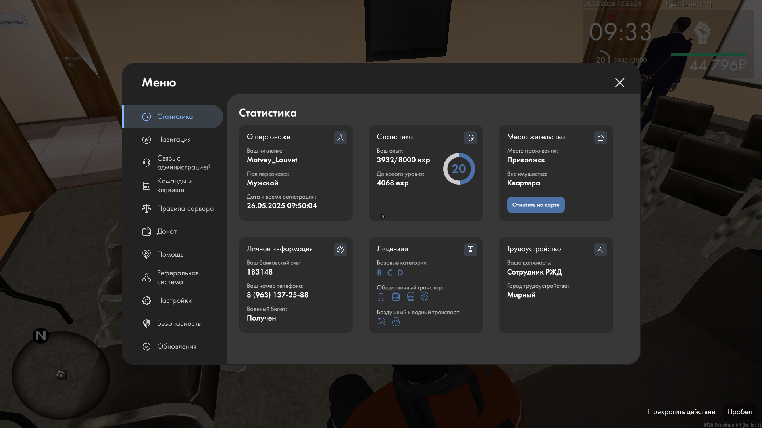762x428 pixels.
Task: Close the Меню window with X
Action: click(620, 82)
